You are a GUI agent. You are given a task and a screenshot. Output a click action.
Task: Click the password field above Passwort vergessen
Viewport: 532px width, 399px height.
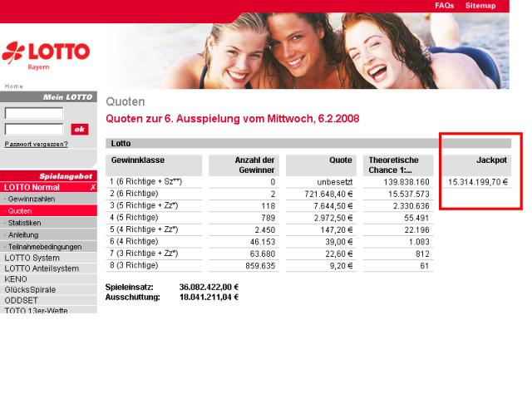click(34, 129)
